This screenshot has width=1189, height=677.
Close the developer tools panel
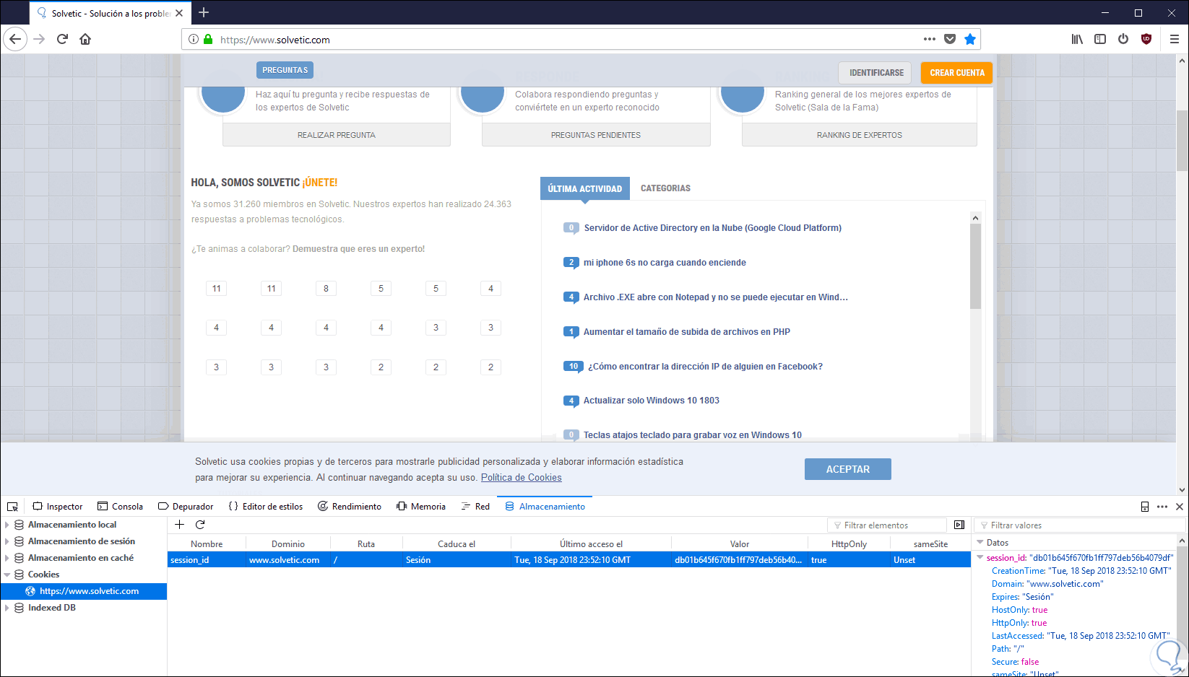pyautogui.click(x=1180, y=507)
